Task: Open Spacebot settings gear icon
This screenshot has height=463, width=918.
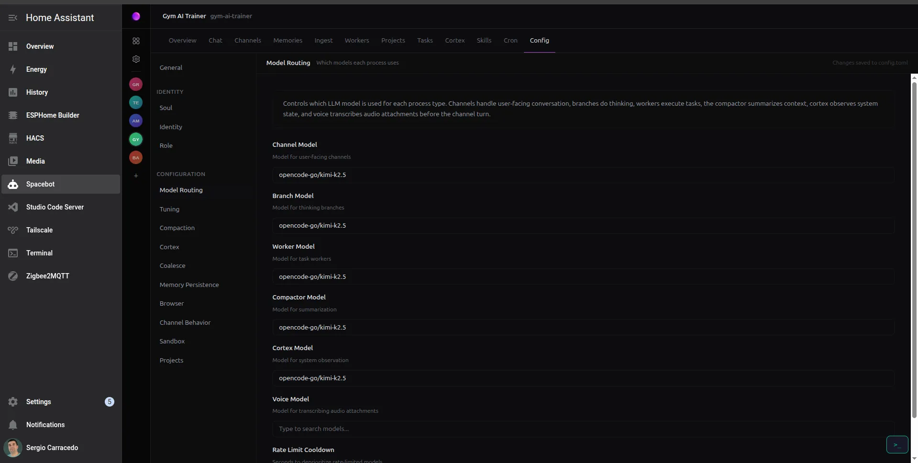Action: 136,59
